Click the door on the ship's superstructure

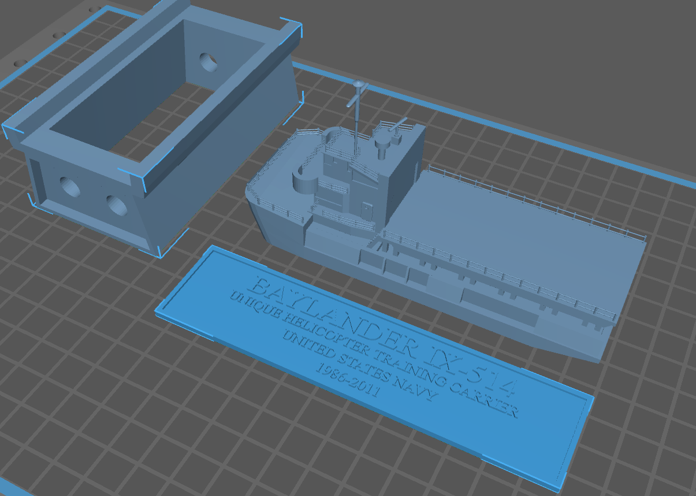point(366,209)
